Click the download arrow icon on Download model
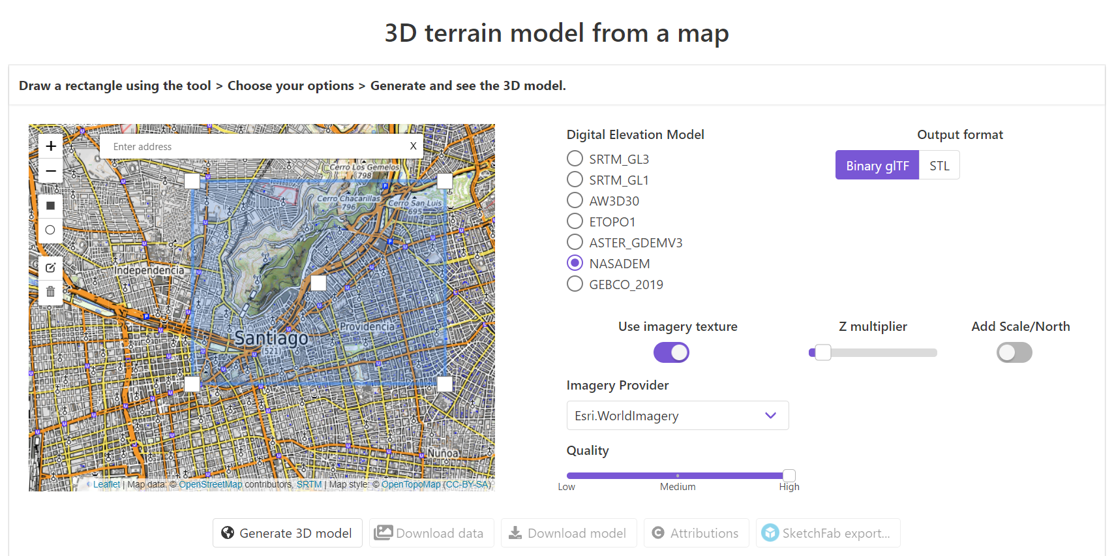 (x=515, y=533)
